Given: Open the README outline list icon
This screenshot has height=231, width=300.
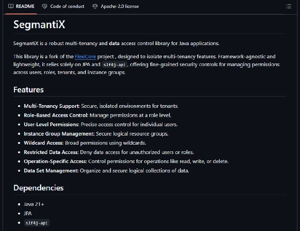Looking at the screenshot, I should (288, 6).
